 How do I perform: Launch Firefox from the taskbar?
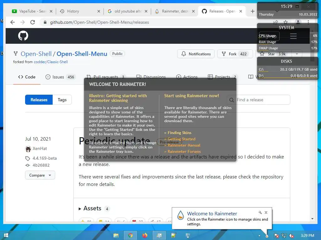[x=145, y=236]
